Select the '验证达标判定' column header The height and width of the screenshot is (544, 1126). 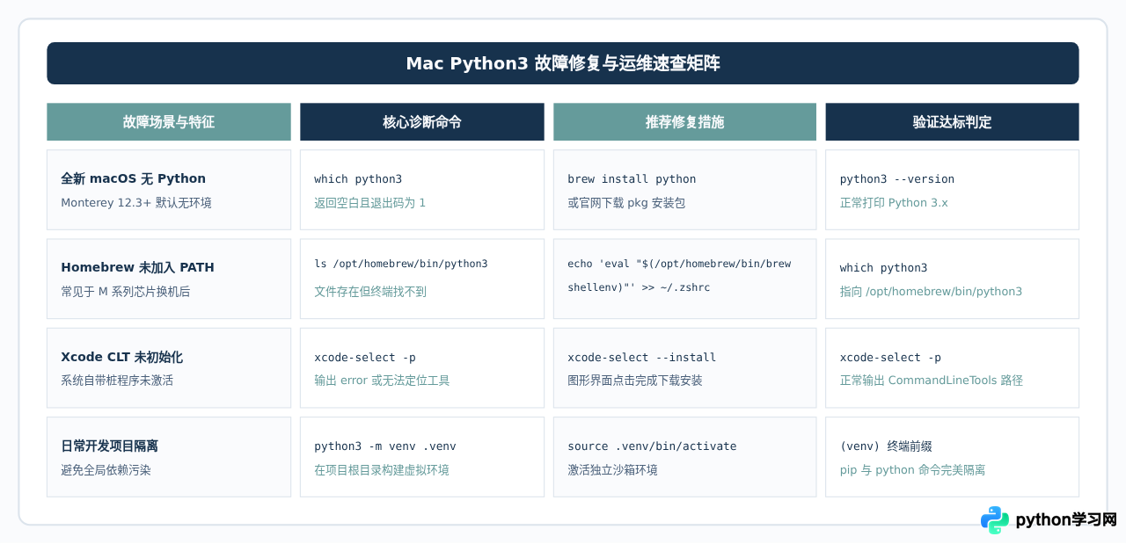pyautogui.click(x=952, y=122)
